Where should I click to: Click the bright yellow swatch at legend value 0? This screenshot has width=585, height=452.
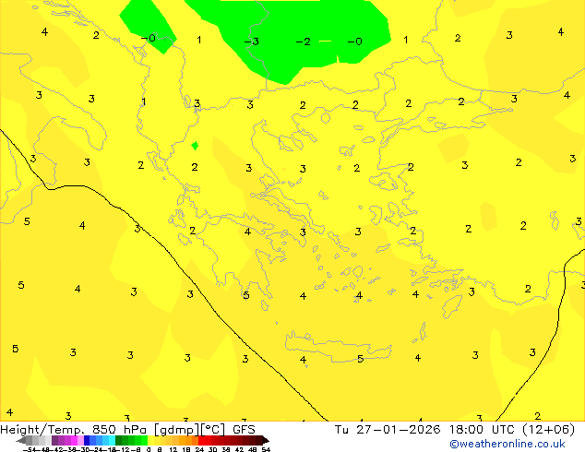tap(150, 440)
